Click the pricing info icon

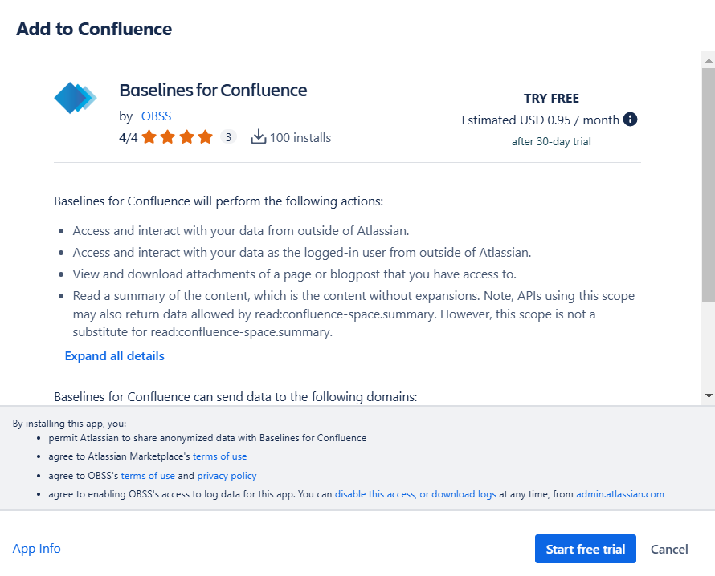631,120
